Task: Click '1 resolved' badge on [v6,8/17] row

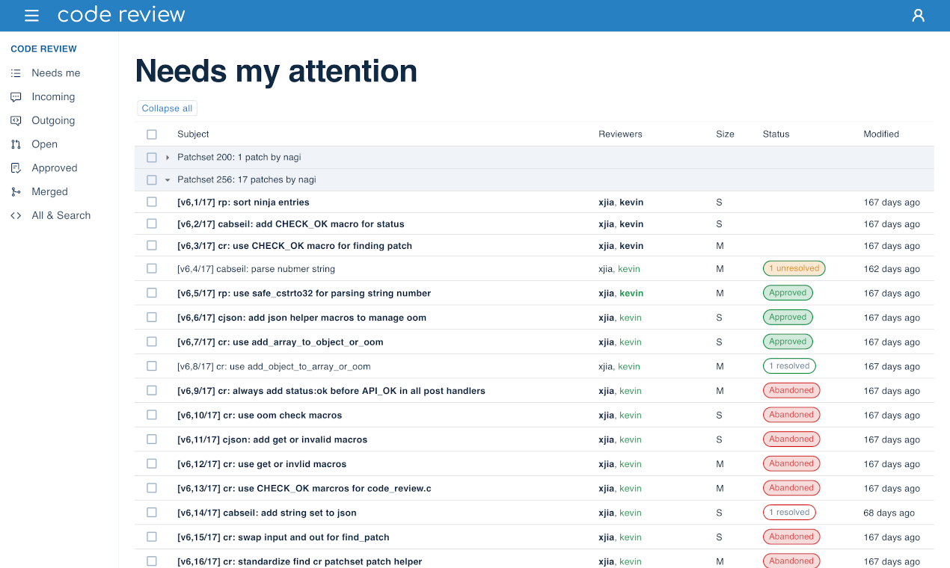Action: click(x=789, y=366)
